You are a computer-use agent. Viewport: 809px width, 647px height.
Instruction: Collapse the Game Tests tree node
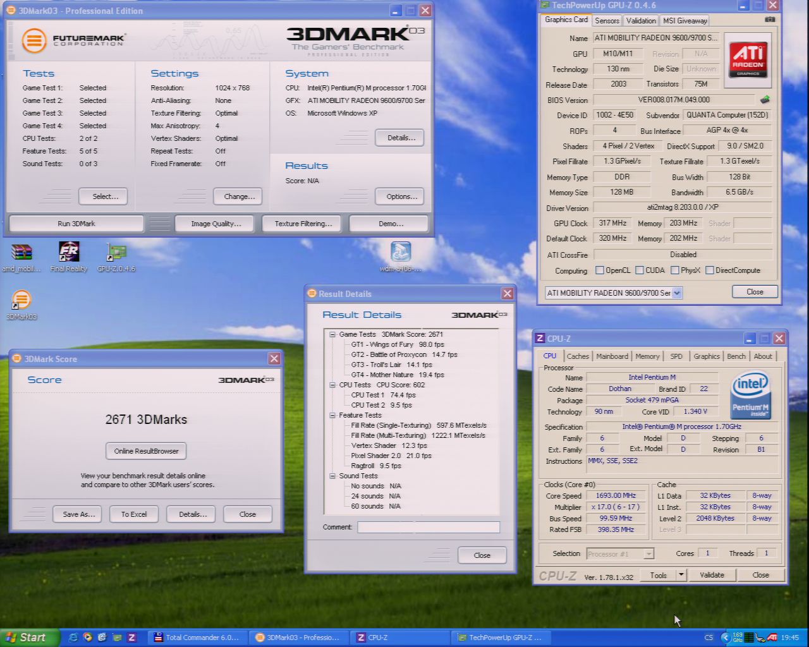(x=332, y=334)
